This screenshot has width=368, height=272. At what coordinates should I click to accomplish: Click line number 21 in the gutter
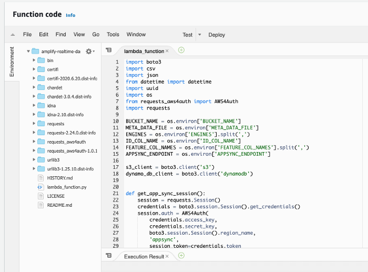(116, 194)
